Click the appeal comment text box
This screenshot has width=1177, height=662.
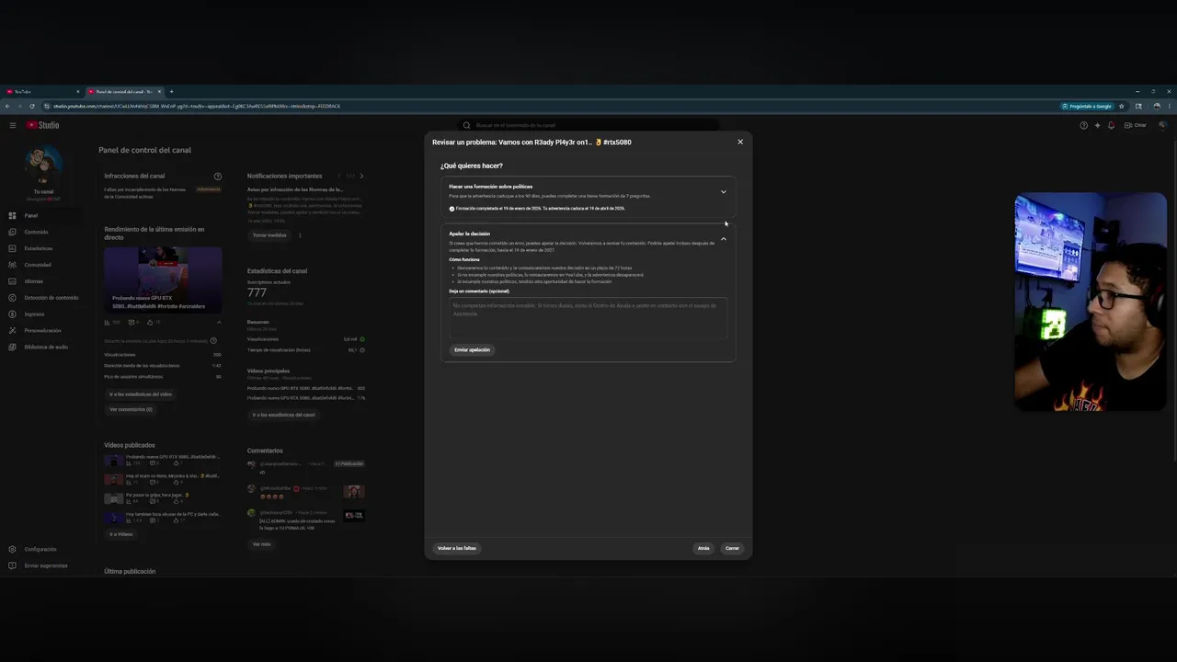tap(588, 317)
